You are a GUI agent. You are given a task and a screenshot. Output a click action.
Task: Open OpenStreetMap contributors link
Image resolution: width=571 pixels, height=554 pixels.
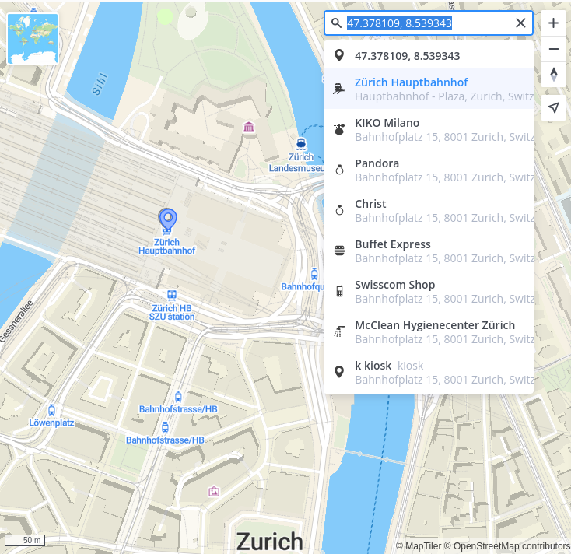512,546
